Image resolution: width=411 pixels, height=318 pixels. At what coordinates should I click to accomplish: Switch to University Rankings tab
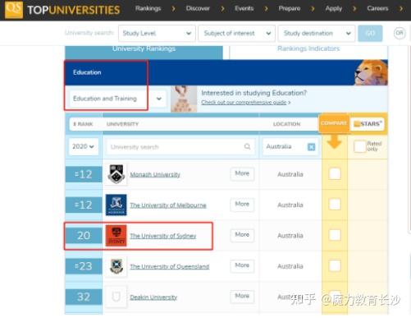tap(144, 52)
